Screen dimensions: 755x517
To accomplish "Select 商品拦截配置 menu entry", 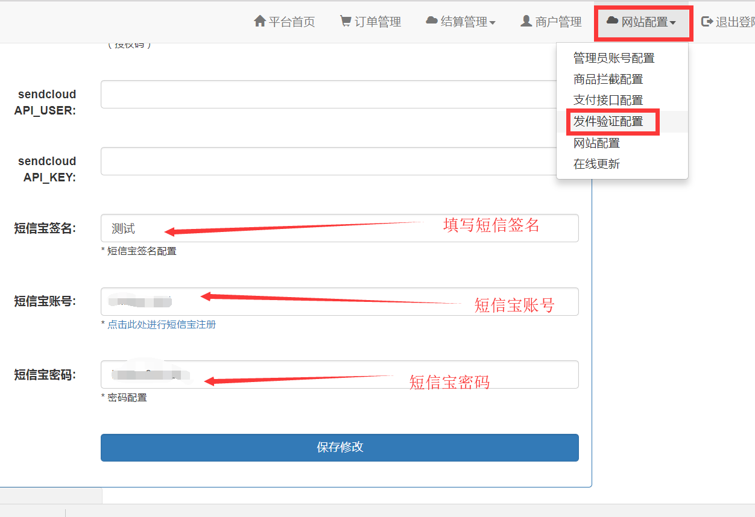I will pyautogui.click(x=608, y=79).
